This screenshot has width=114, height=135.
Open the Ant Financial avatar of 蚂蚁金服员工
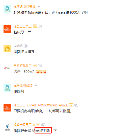pyautogui.click(x=7, y=127)
